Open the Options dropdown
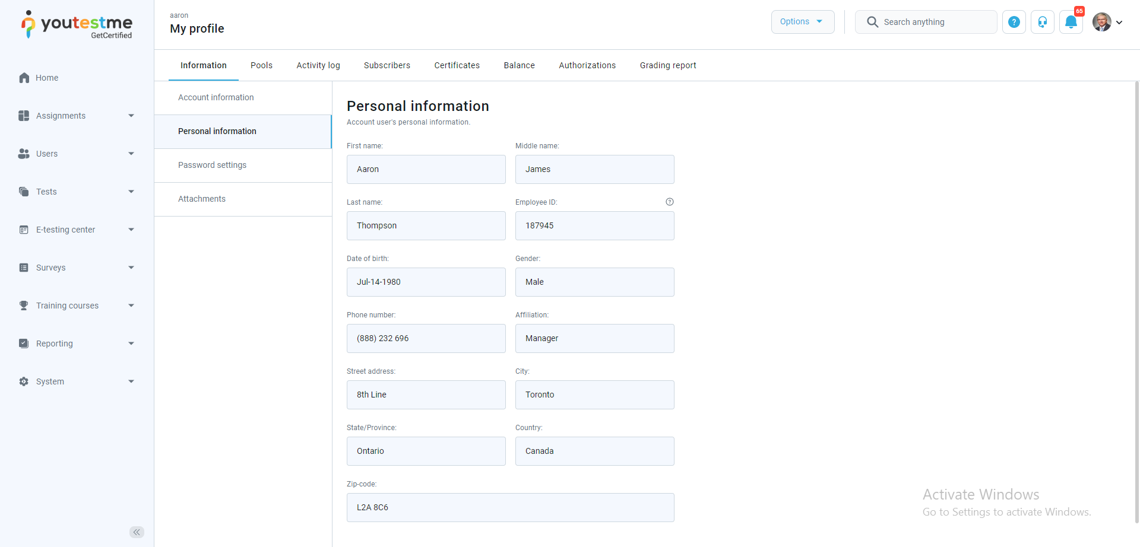Viewport: 1140px width, 547px height. (802, 22)
